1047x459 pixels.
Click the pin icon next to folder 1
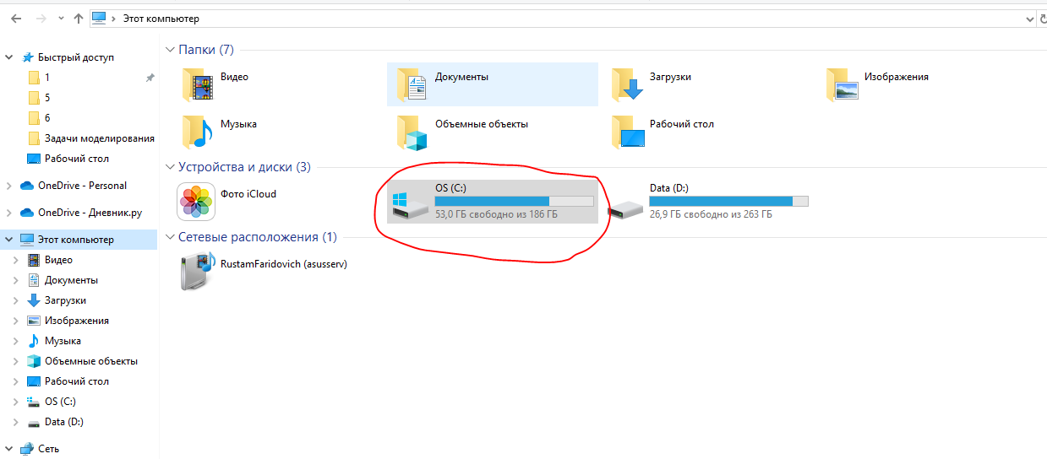click(150, 78)
